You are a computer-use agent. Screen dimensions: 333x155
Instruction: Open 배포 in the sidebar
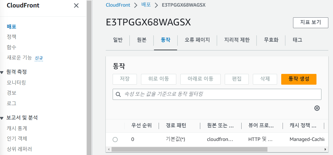(12, 27)
